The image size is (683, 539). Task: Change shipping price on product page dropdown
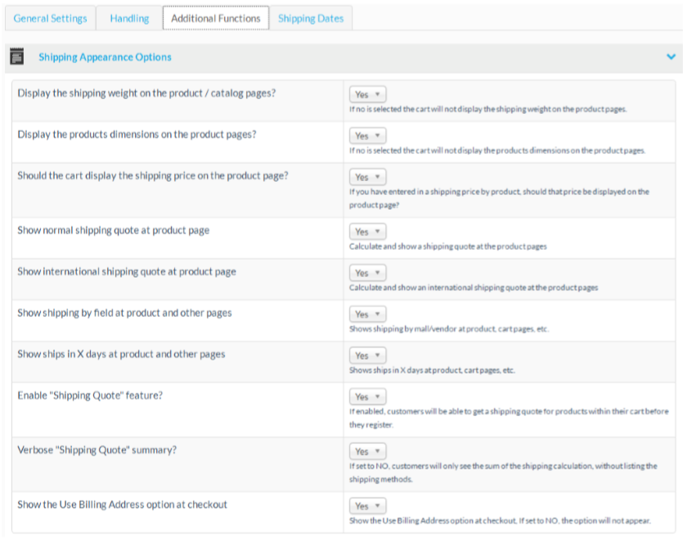367,177
